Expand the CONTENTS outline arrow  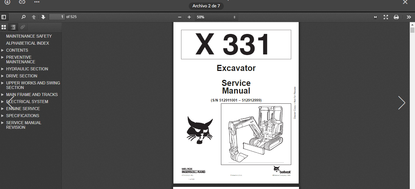point(2,50)
